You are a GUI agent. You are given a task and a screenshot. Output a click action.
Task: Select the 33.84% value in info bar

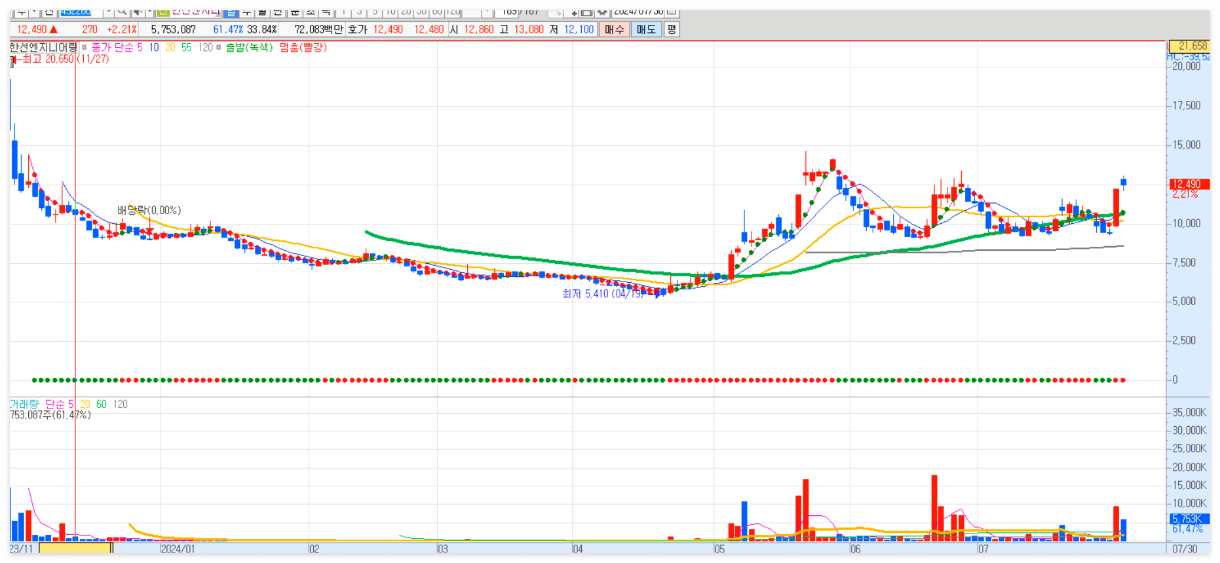[262, 29]
